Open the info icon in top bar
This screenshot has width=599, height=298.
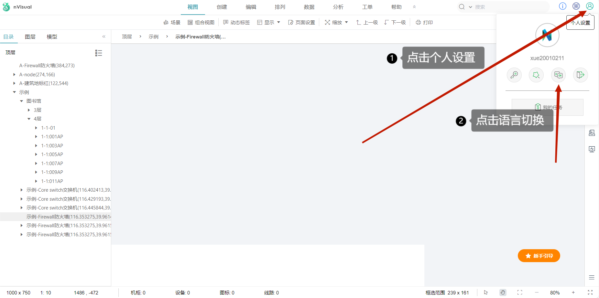563,6
